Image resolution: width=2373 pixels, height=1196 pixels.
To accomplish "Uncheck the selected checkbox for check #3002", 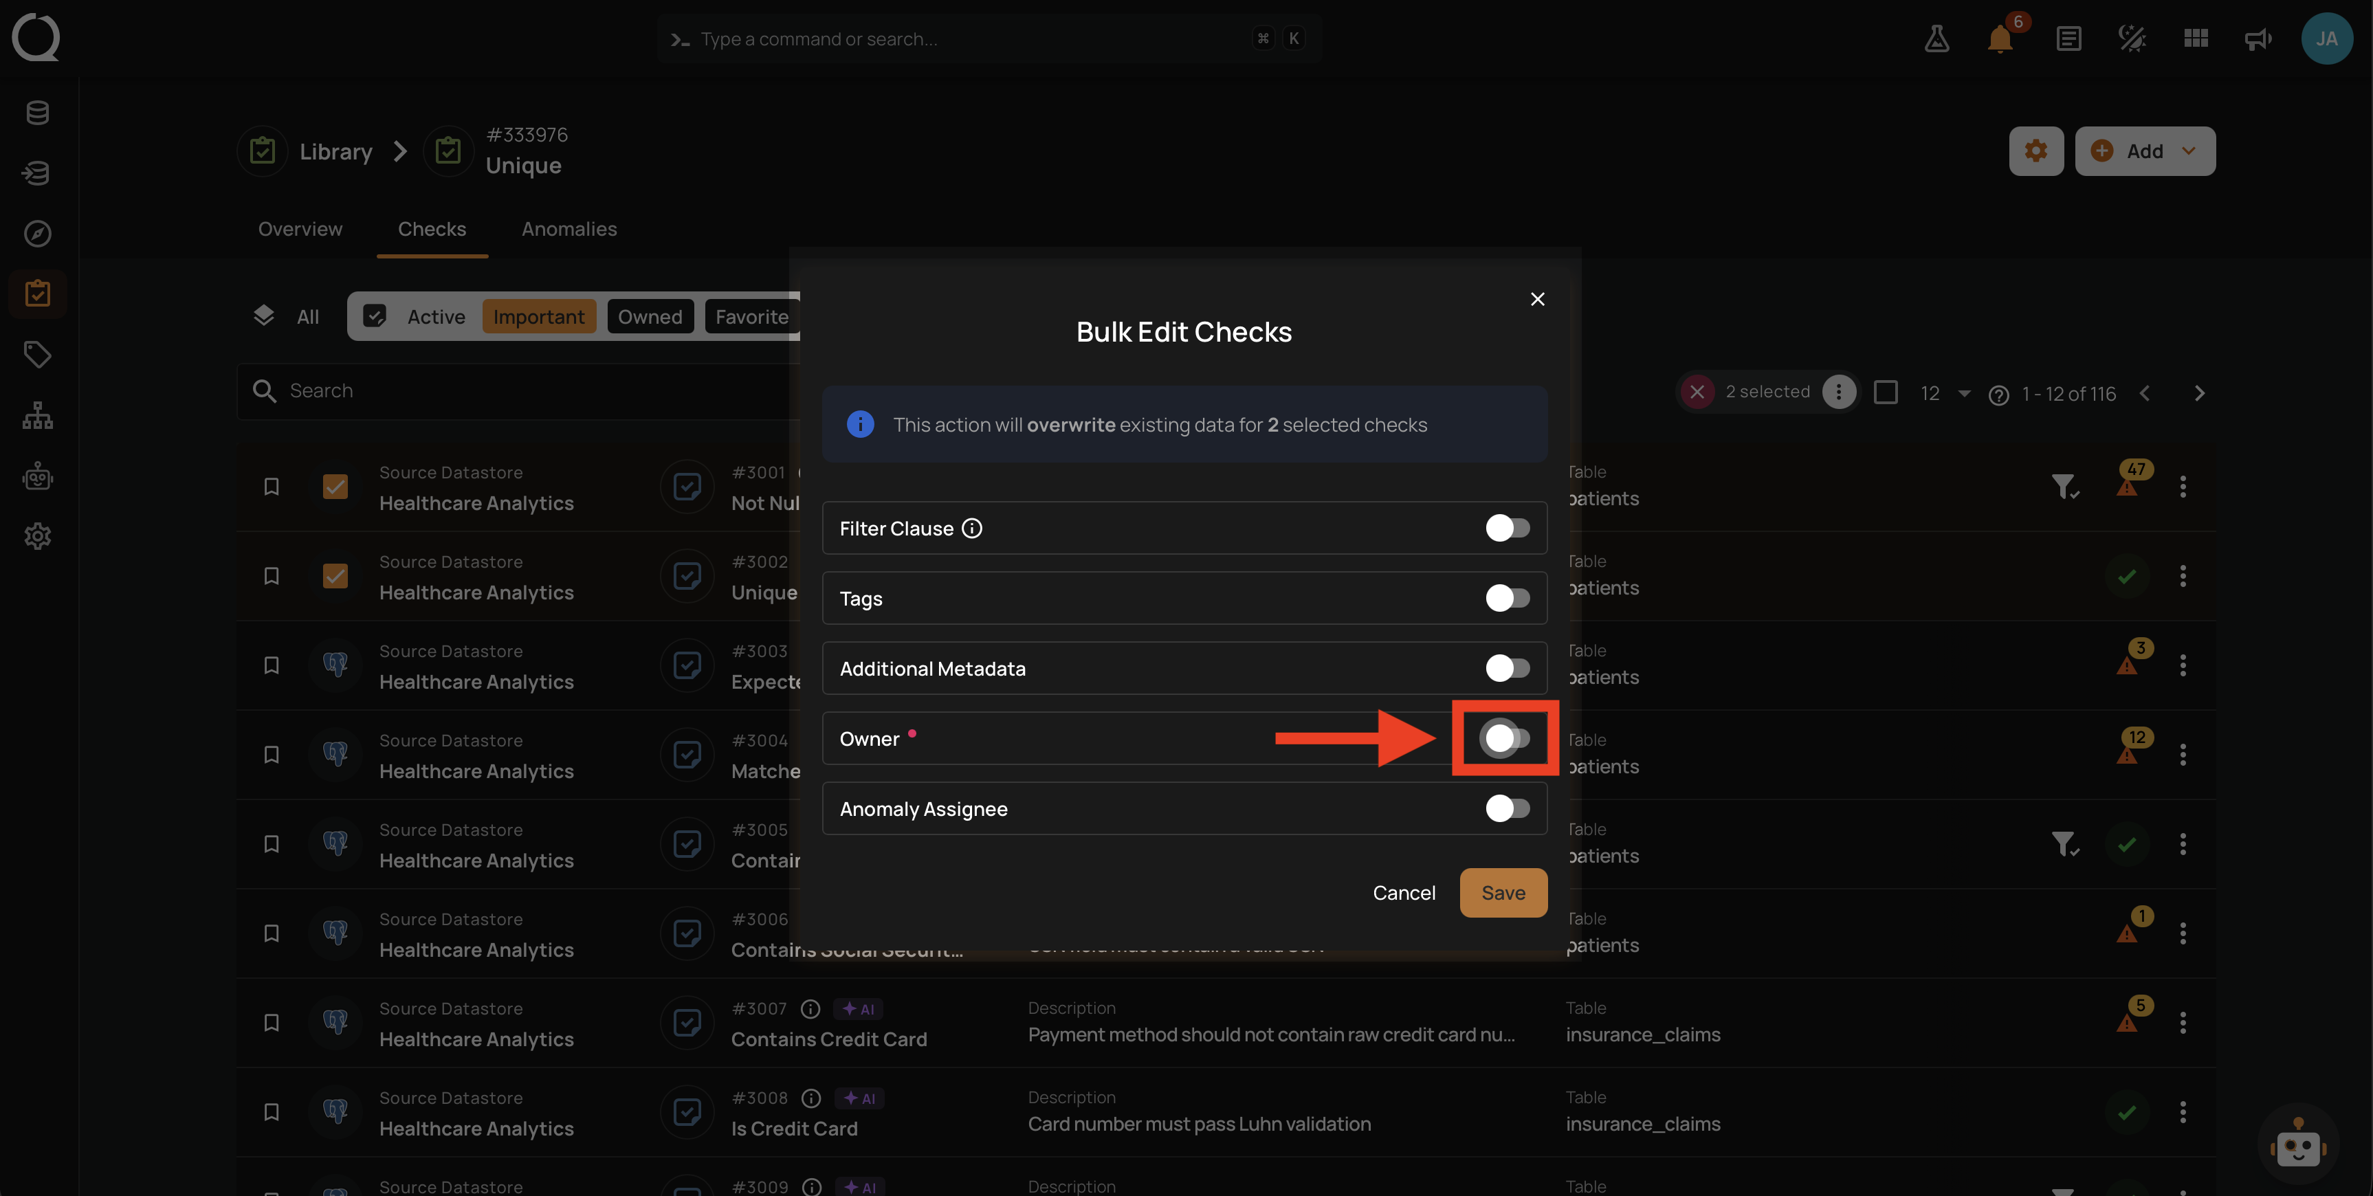I will tap(335, 576).
